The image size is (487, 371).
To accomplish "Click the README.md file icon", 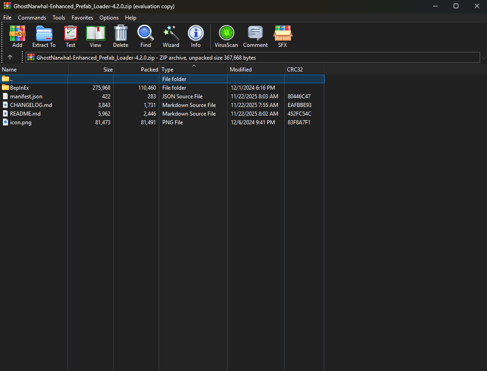I will pyautogui.click(x=5, y=113).
